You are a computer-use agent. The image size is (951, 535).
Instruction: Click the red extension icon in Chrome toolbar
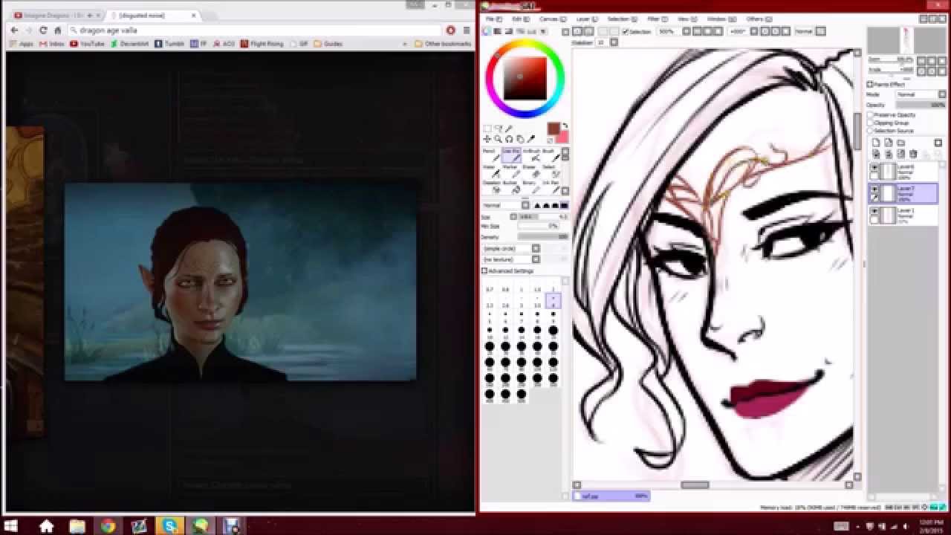point(450,30)
